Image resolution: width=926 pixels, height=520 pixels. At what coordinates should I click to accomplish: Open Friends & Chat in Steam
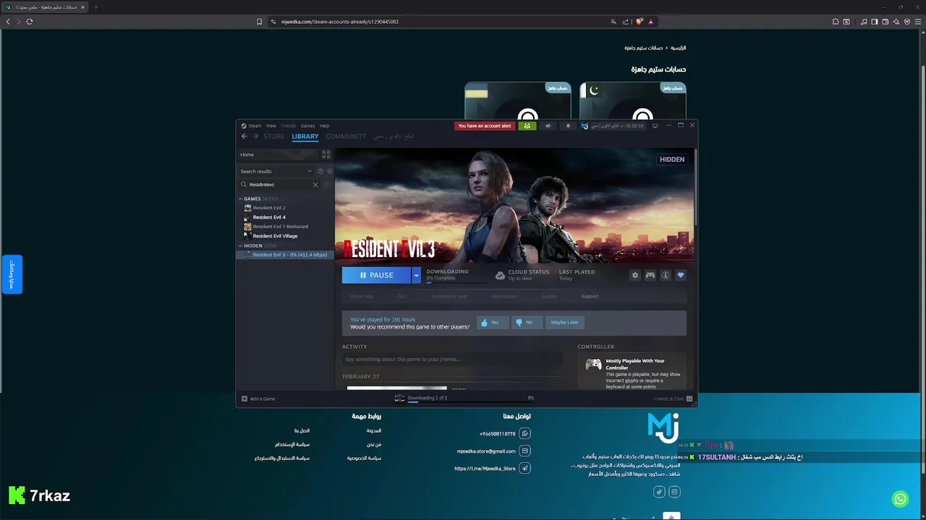[673, 399]
